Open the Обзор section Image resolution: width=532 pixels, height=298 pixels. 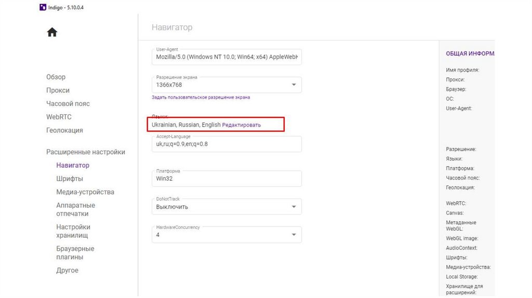point(56,77)
